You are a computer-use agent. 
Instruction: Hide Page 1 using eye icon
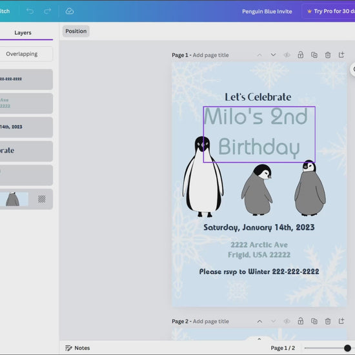point(287,55)
